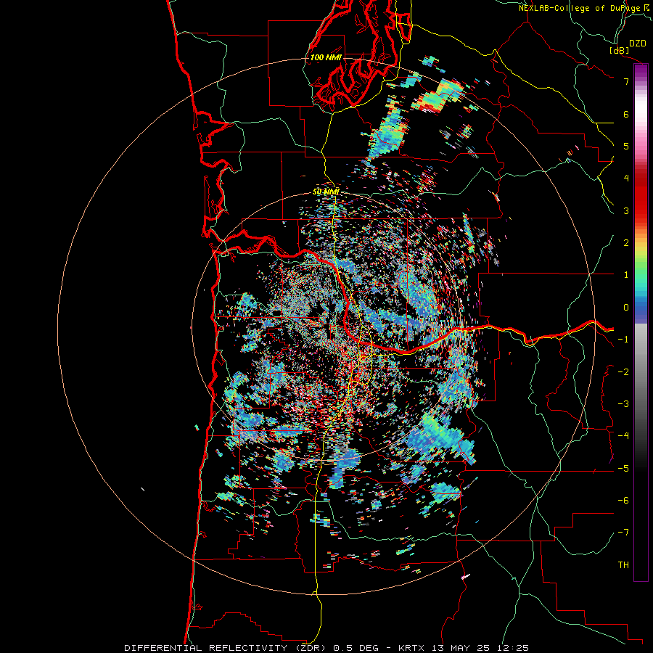Select the positive 1 dB scale label
The image size is (653, 653).
tap(626, 275)
